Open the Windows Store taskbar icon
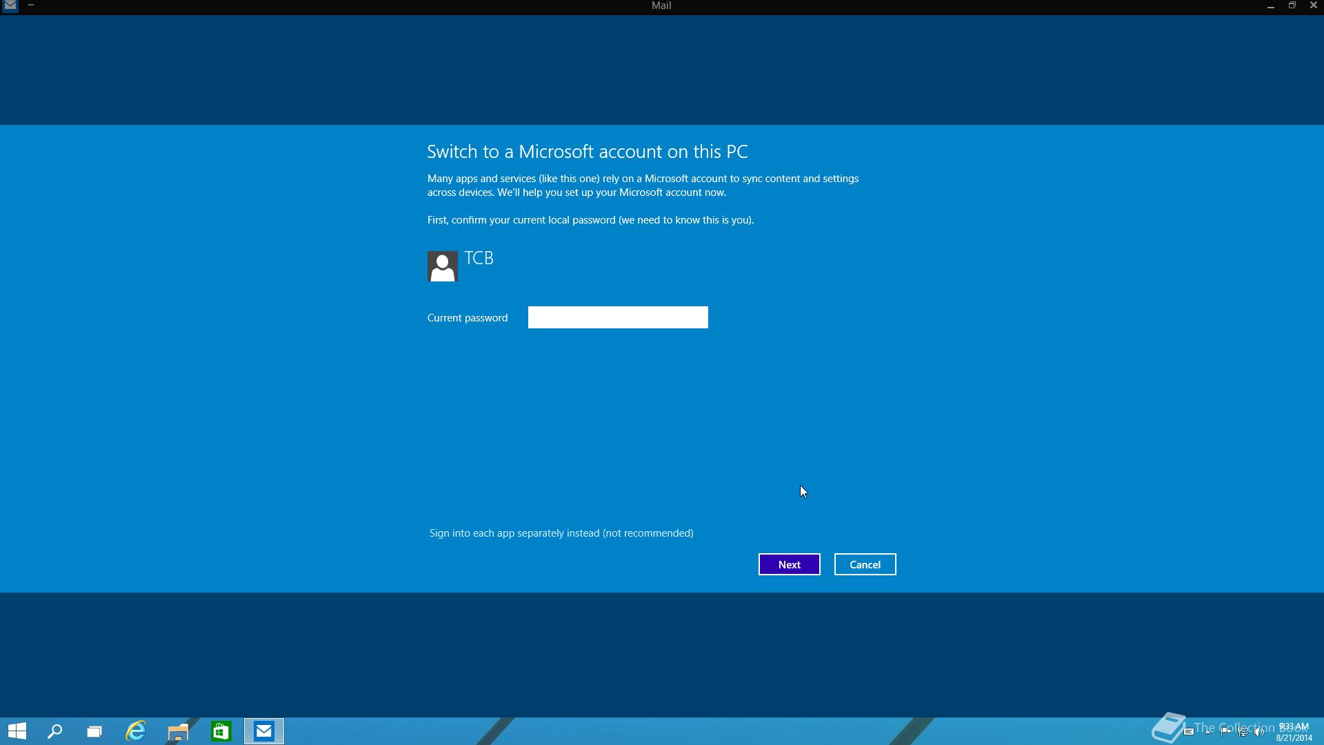This screenshot has width=1324, height=745. click(x=221, y=731)
